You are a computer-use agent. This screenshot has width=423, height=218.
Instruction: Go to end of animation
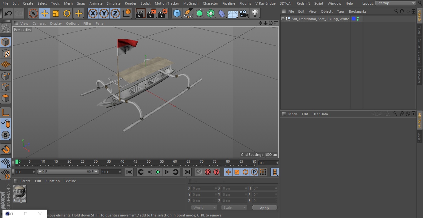point(187,172)
